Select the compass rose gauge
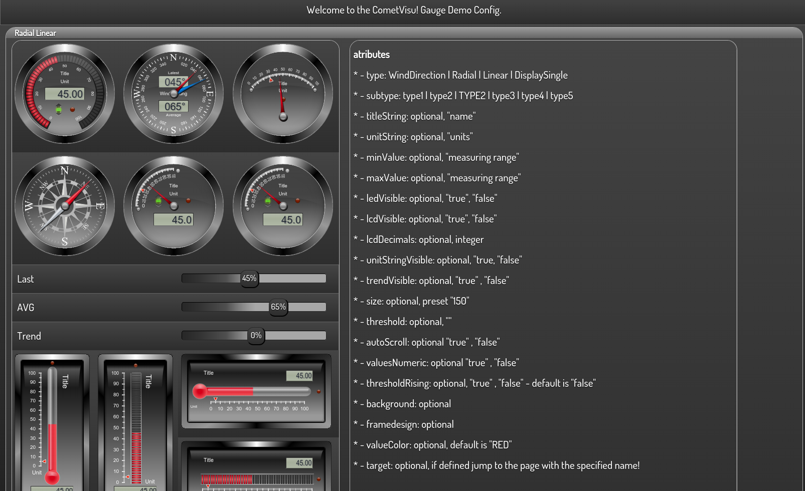 point(65,206)
